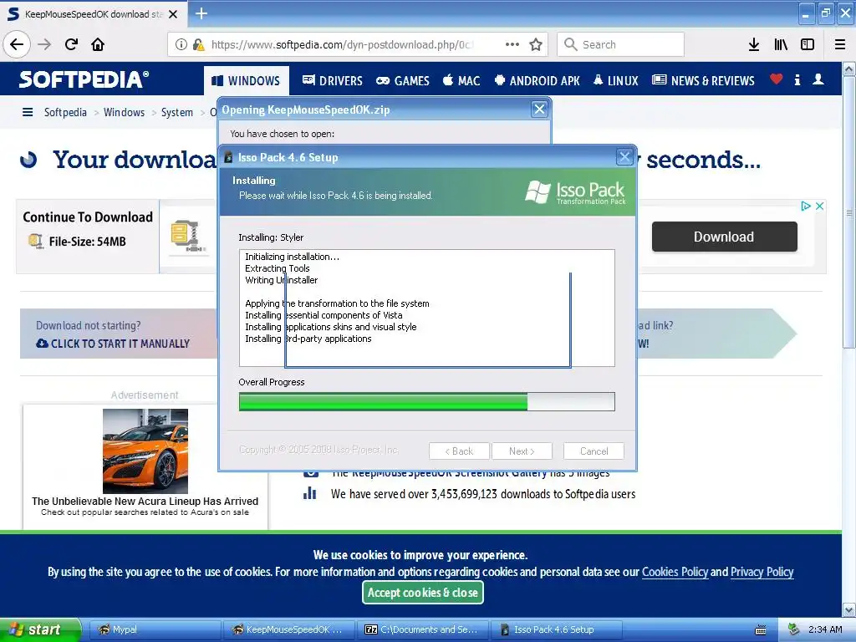Open the Softpedia breadcrumb hamburger menu
Viewport: 856px width, 642px height.
pos(28,112)
